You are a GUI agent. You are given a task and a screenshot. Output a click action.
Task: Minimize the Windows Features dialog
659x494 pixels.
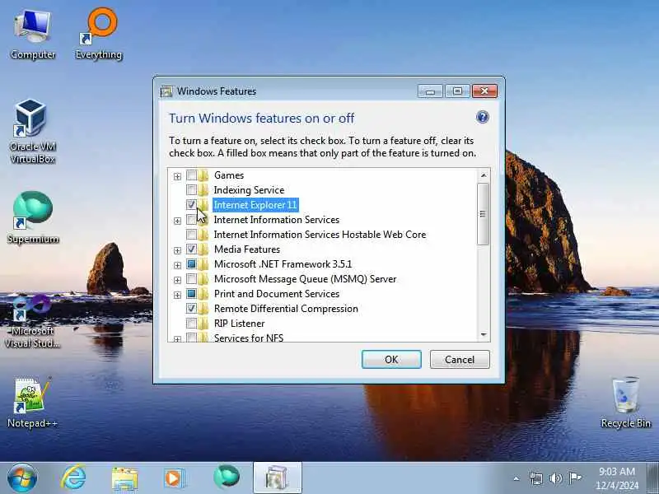coord(430,91)
